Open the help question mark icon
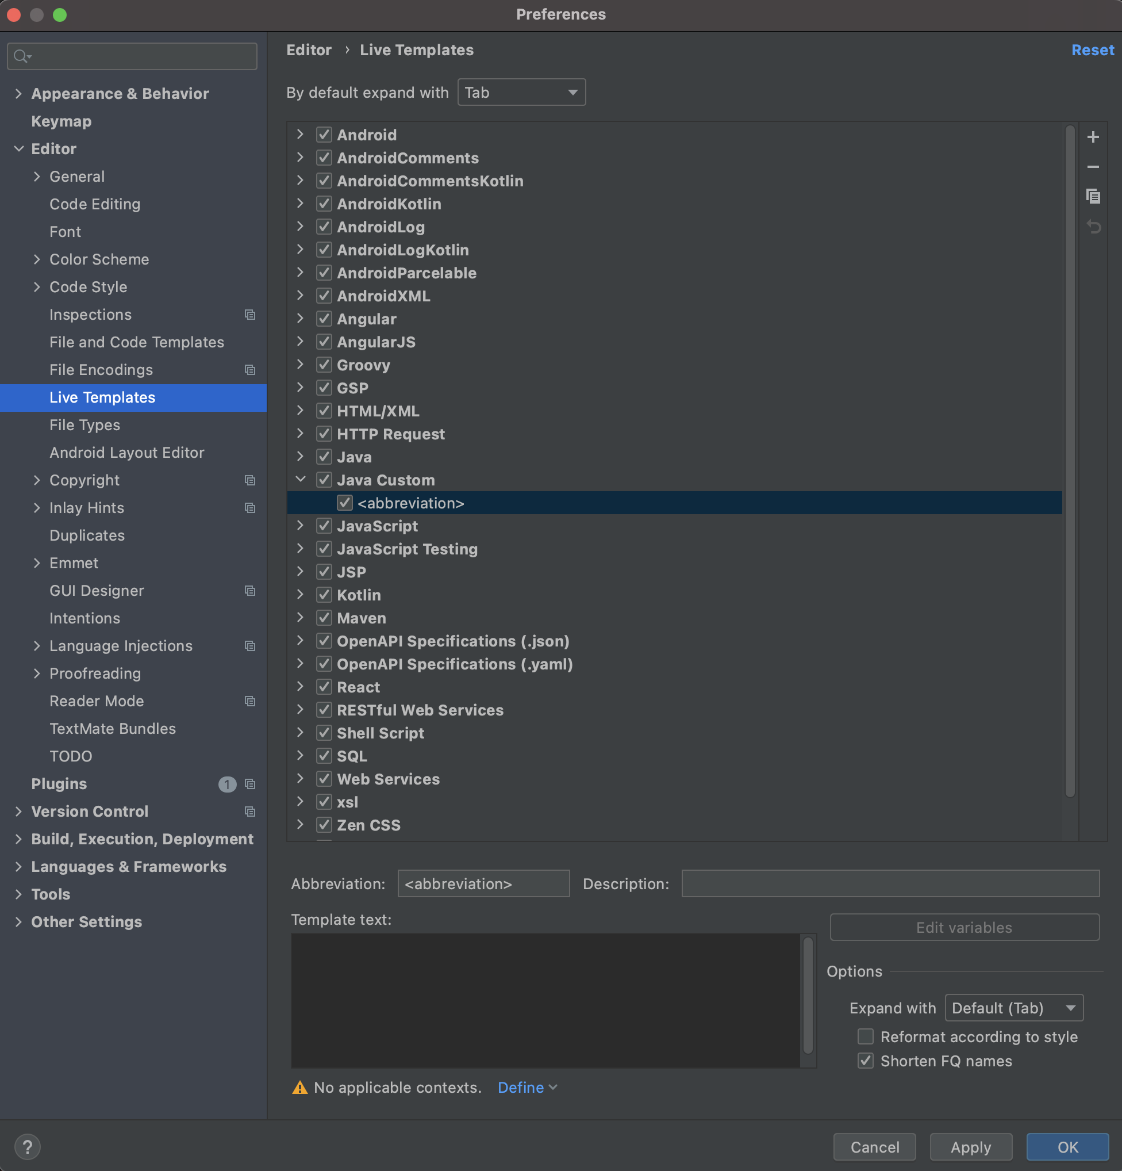The image size is (1122, 1171). pyautogui.click(x=27, y=1146)
